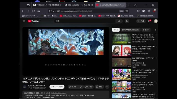
Task: Select the KADOKAWAanime filter chip
Action: pos(131,30)
